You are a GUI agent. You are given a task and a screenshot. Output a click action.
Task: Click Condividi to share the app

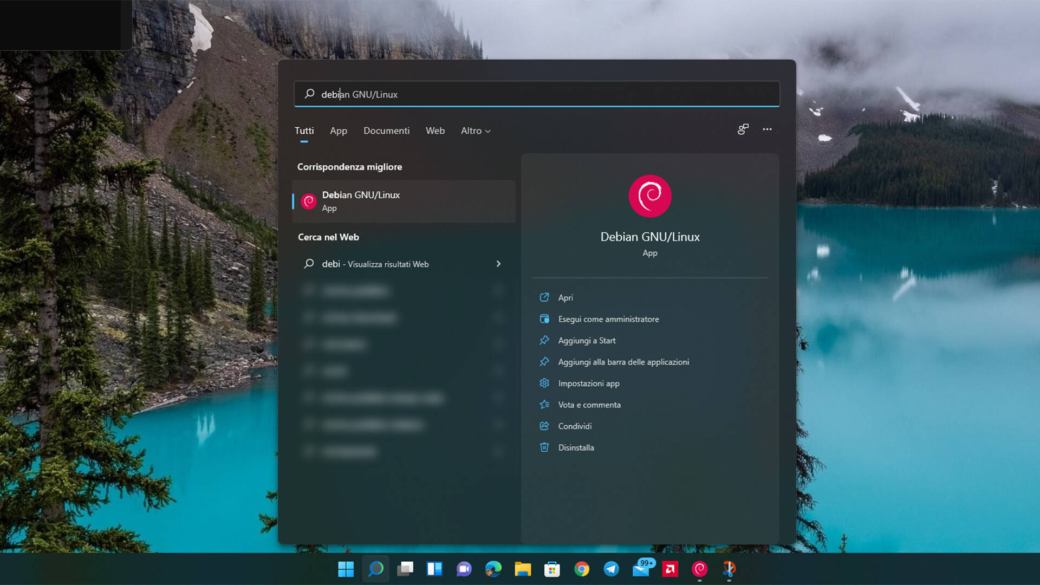pyautogui.click(x=574, y=426)
